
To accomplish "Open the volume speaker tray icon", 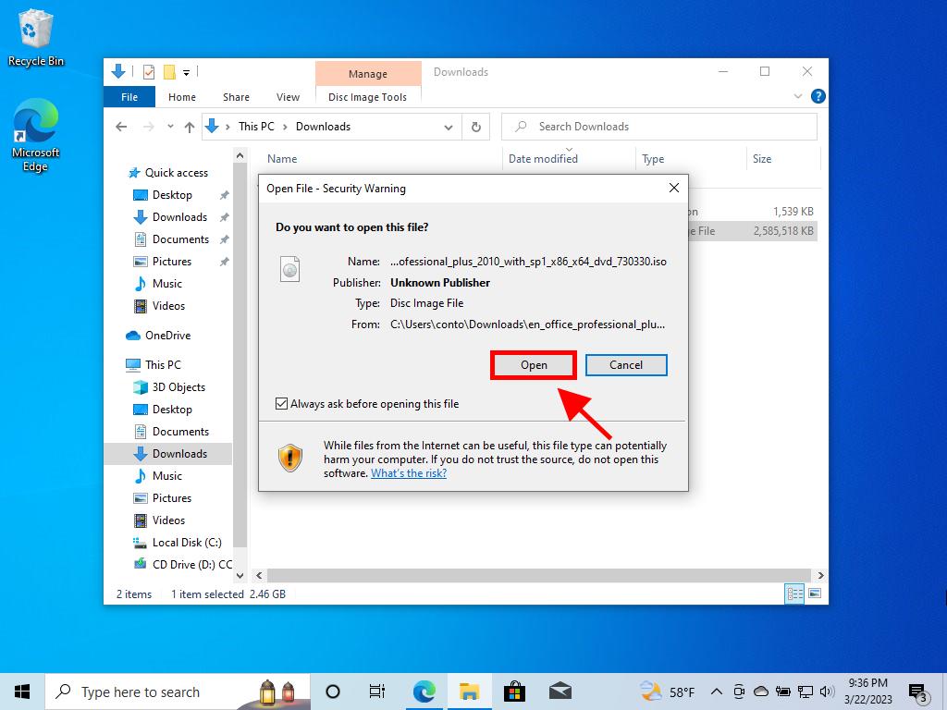I will [x=827, y=692].
